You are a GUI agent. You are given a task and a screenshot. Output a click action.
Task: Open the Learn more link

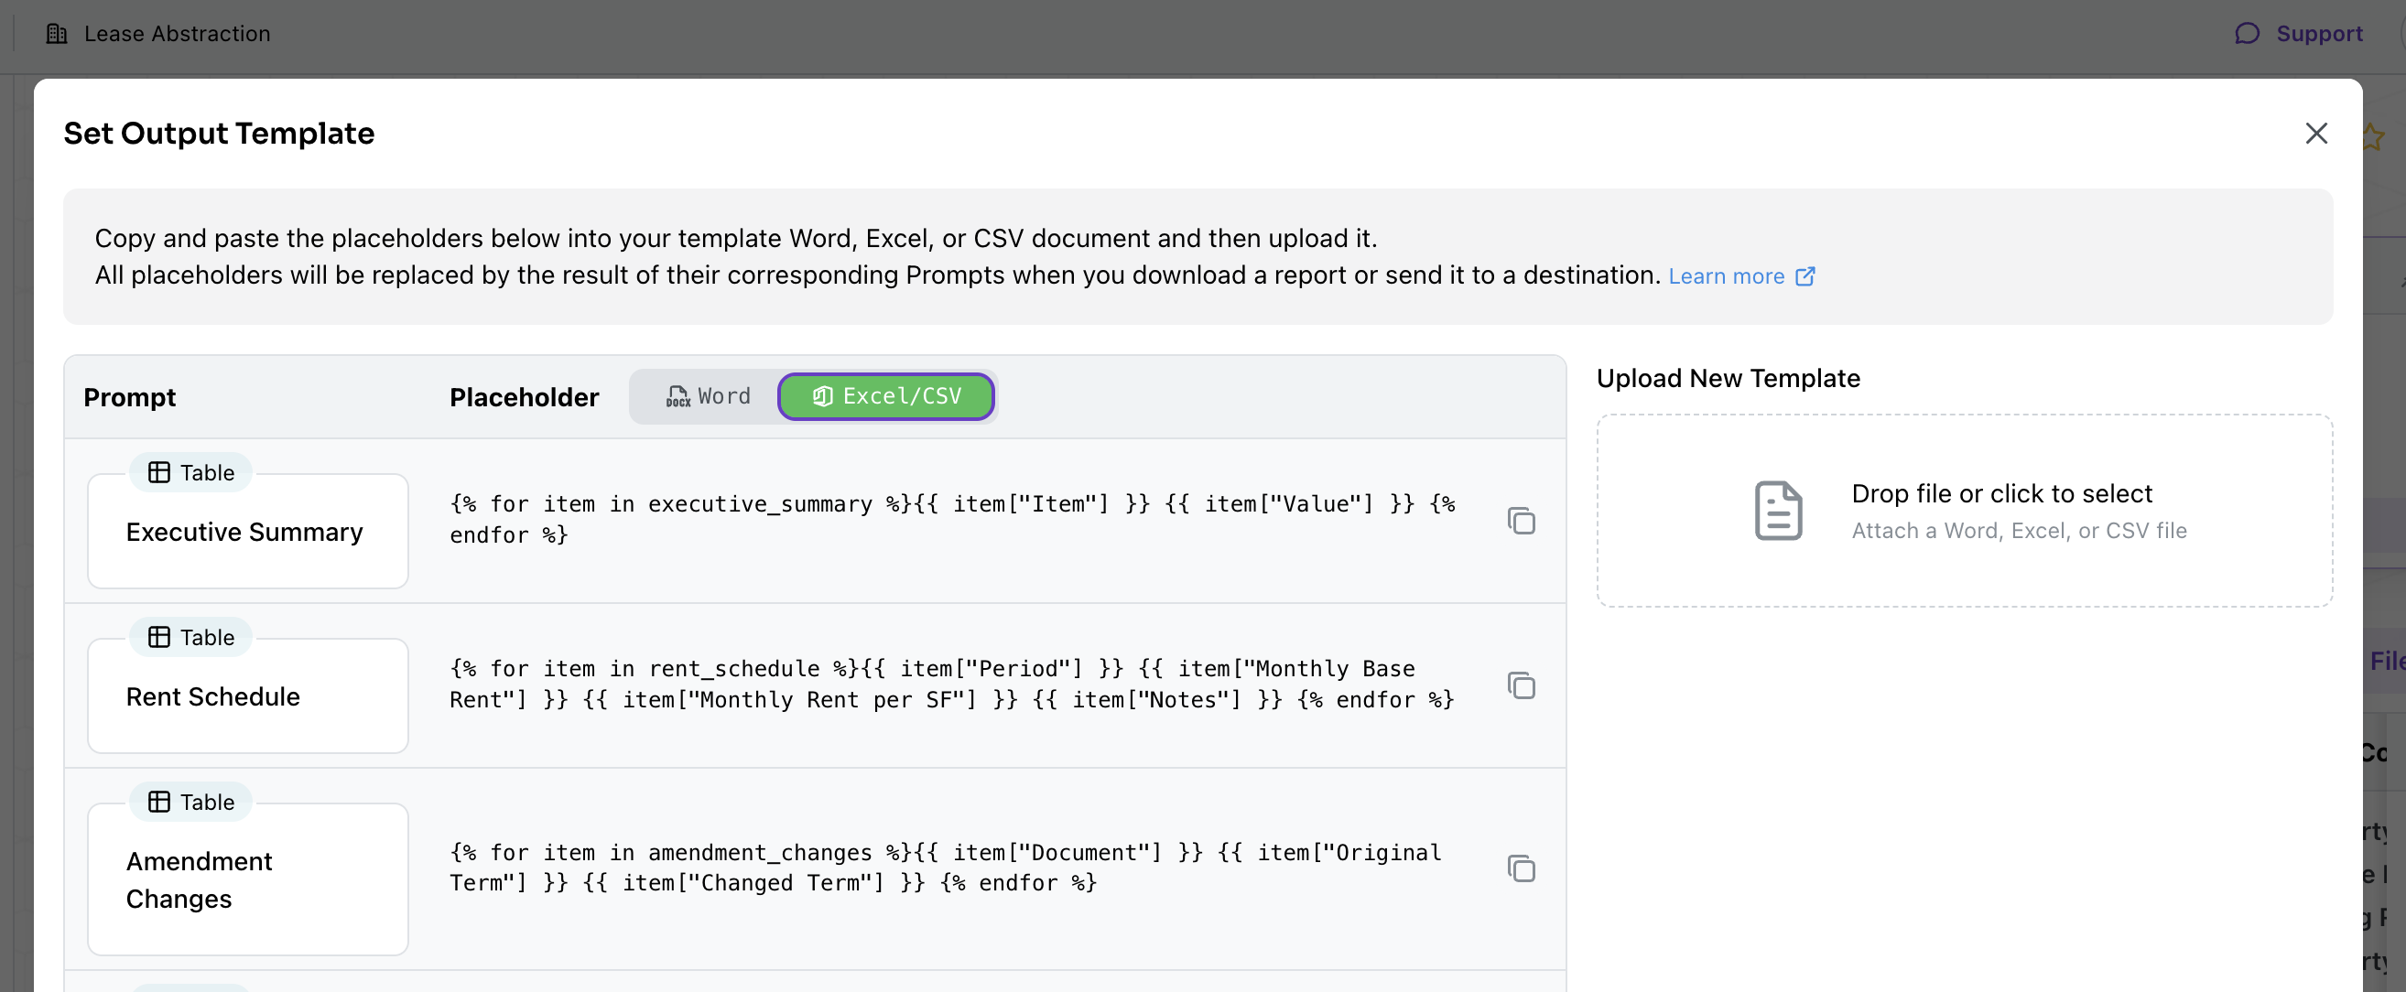pyautogui.click(x=1725, y=276)
